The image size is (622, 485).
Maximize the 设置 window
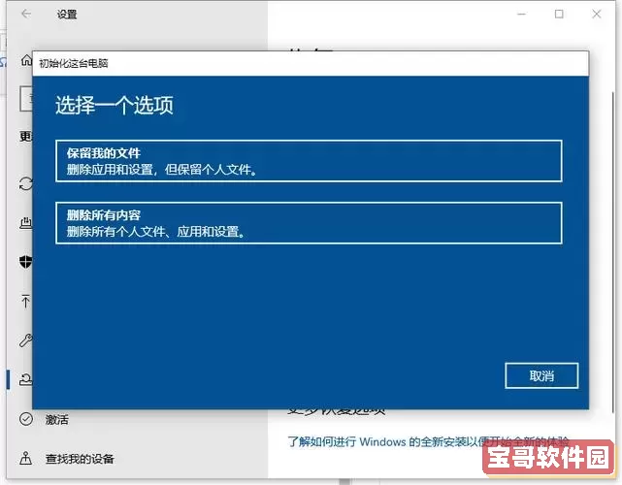click(559, 15)
